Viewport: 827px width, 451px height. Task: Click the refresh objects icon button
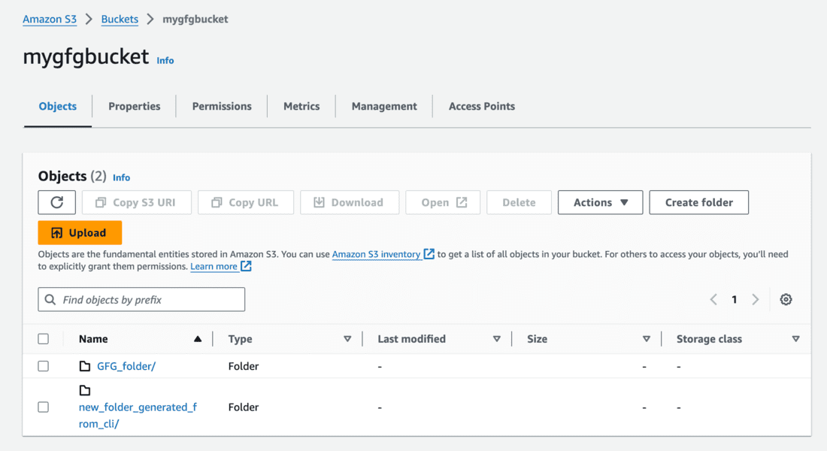pos(57,202)
